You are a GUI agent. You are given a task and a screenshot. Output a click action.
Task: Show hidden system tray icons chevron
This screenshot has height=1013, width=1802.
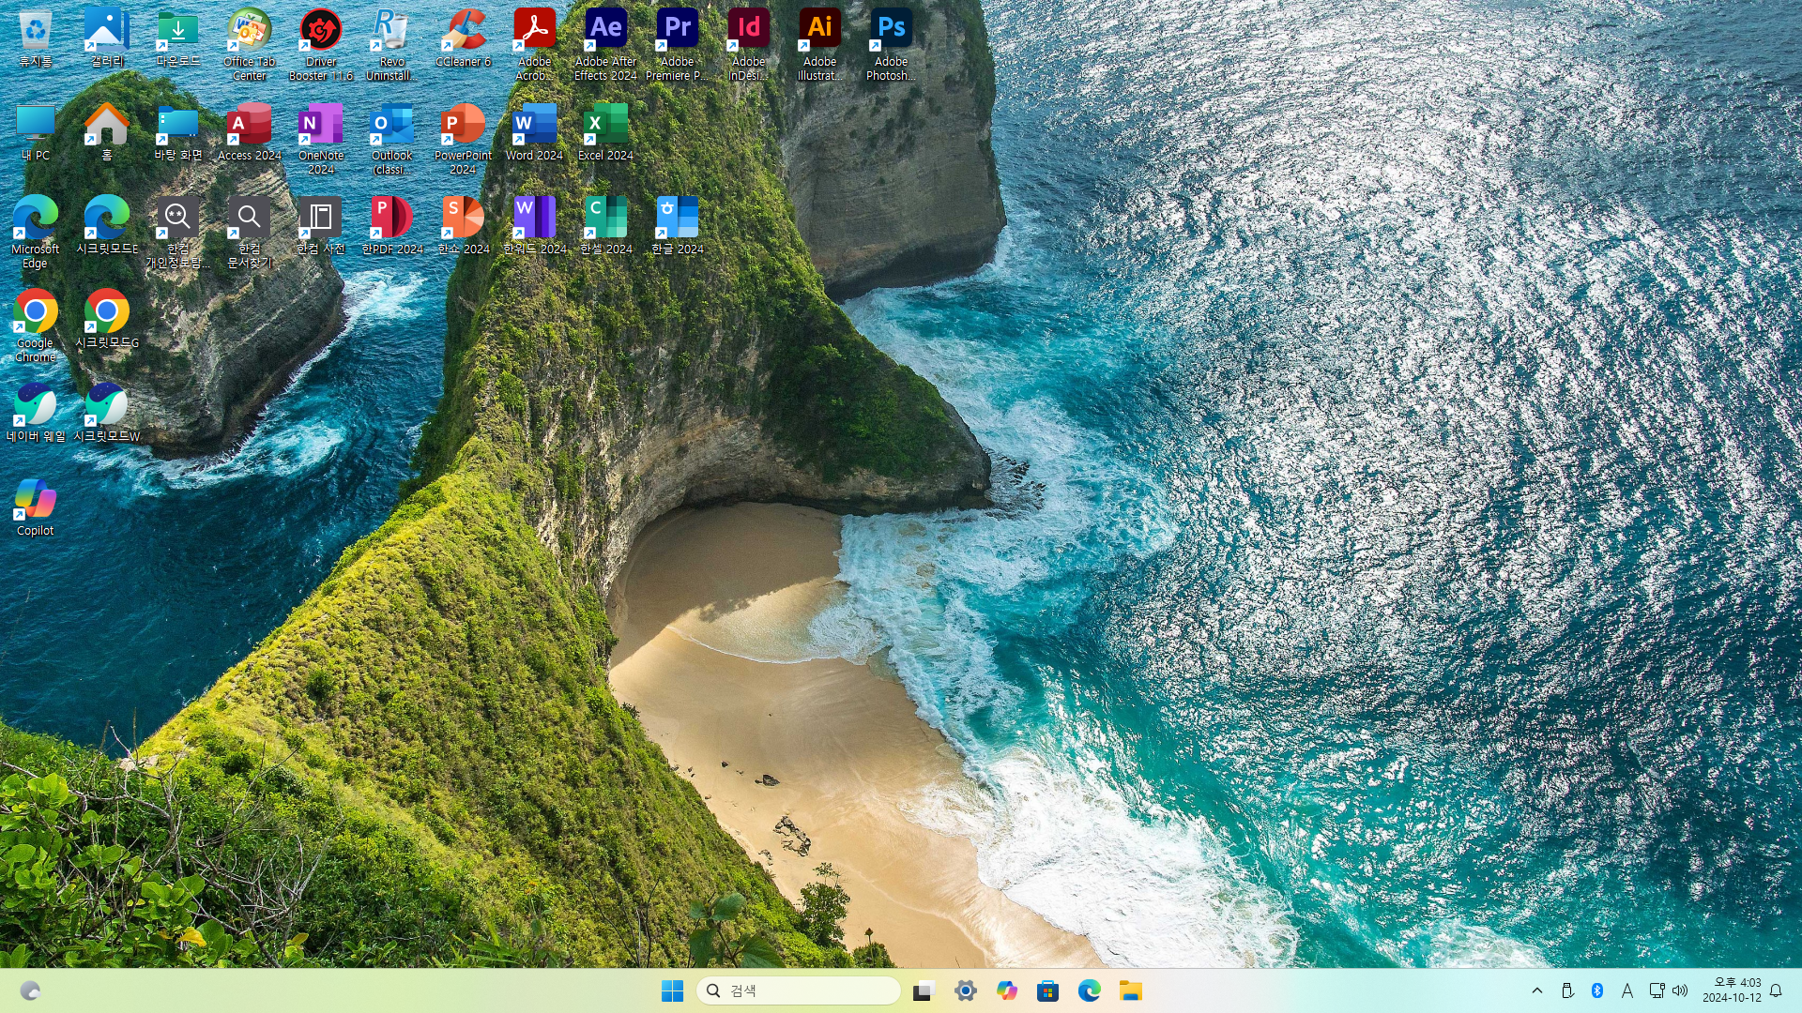coord(1536,990)
